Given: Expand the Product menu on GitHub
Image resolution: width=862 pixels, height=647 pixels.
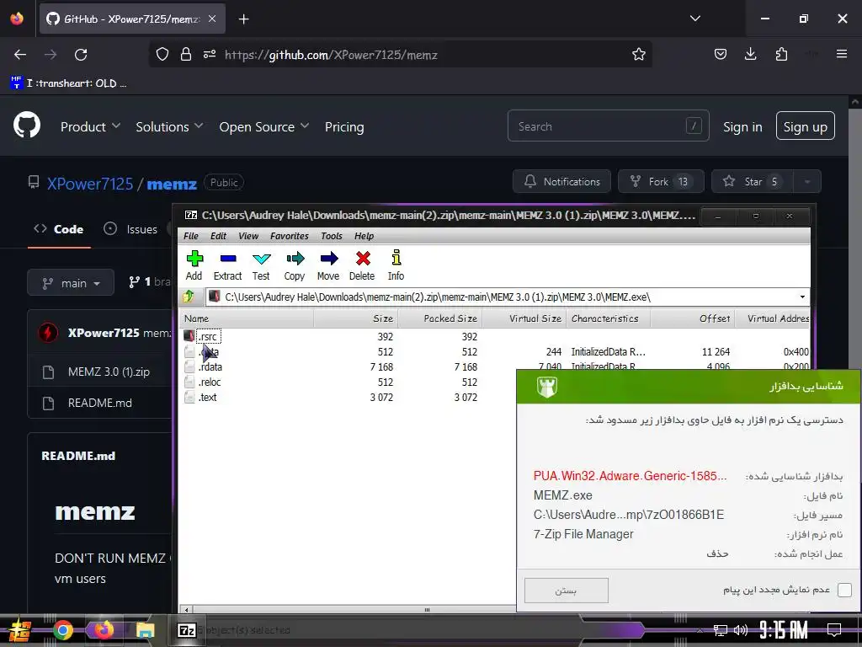Looking at the screenshot, I should [x=90, y=126].
